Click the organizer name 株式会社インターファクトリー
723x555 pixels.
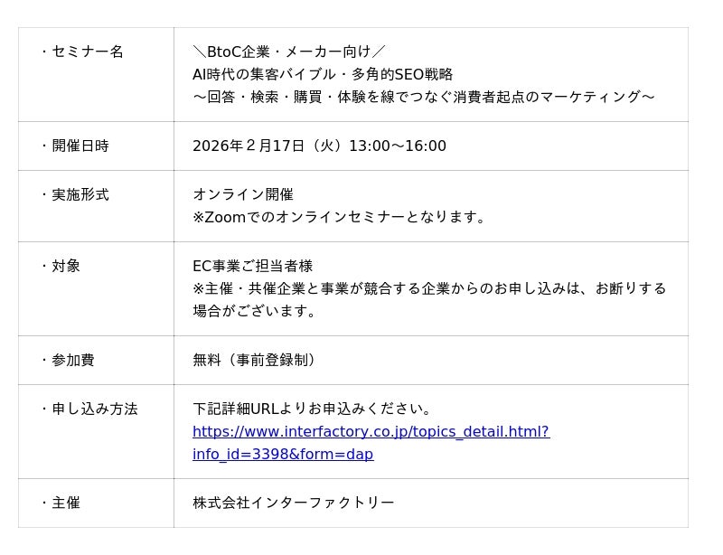pos(294,503)
